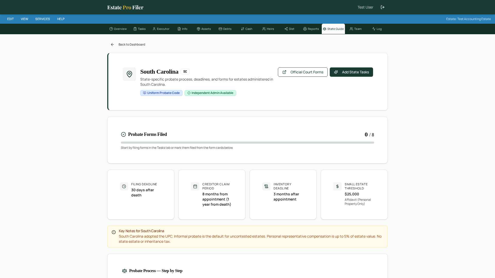Click the clock icon on Filing Deadline card
Screen dimensions: 495x278
click(x=124, y=186)
